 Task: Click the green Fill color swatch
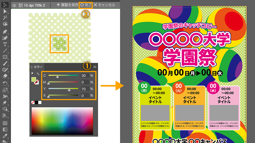click(34, 79)
